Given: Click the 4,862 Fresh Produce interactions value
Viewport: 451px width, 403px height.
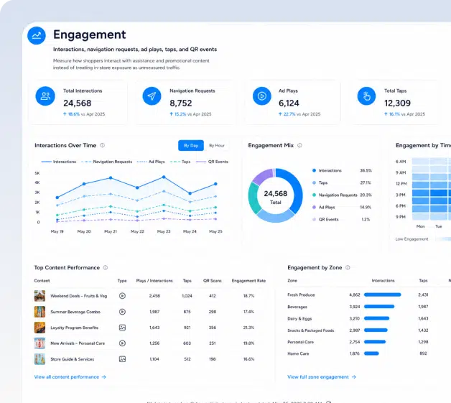Looking at the screenshot, I should coord(355,295).
